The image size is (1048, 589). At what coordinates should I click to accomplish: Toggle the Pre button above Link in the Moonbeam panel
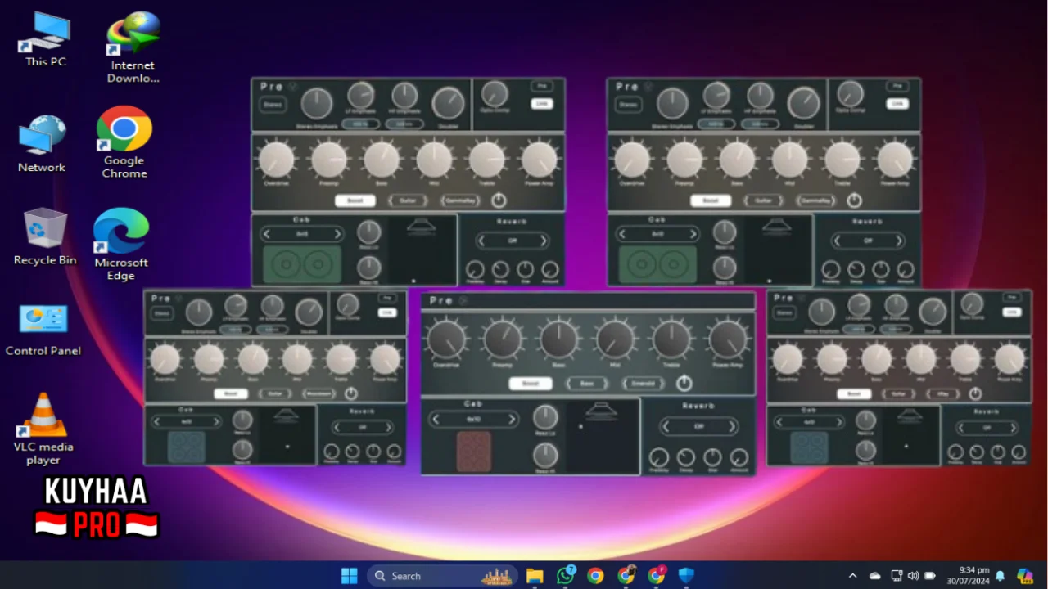(388, 298)
